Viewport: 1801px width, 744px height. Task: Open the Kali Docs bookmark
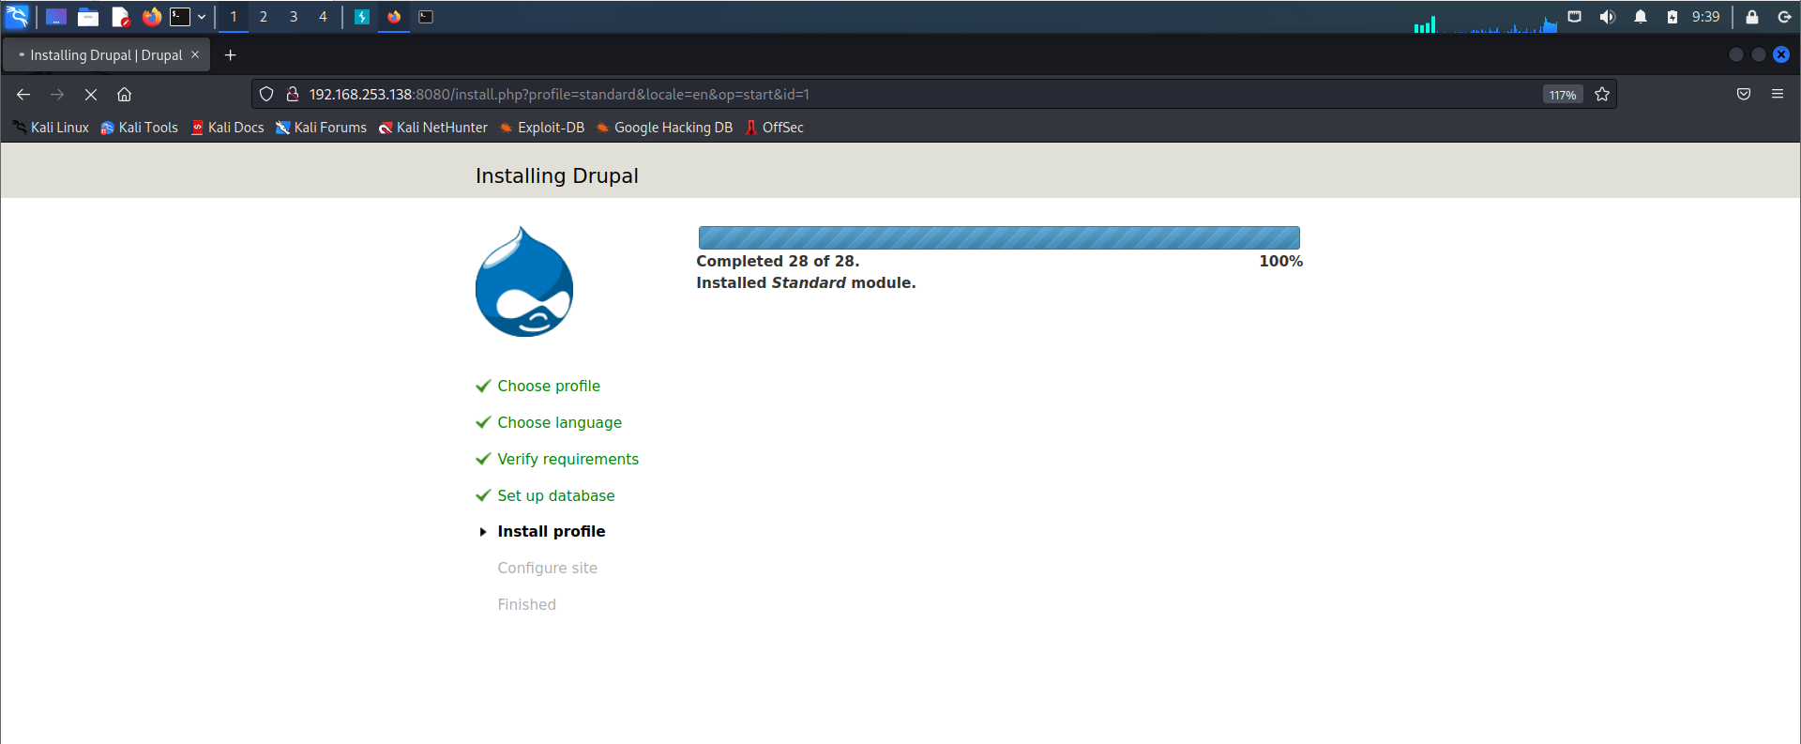pos(227,128)
